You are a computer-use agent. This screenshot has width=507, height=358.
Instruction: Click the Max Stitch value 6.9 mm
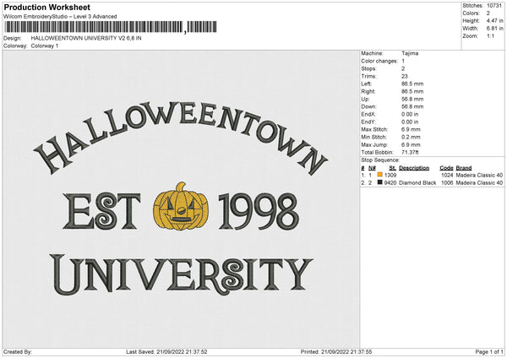point(411,129)
